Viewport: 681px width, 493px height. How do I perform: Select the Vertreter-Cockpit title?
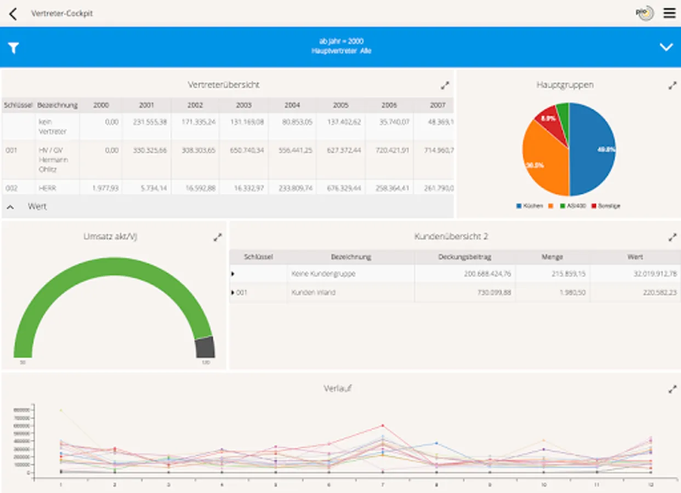[63, 13]
